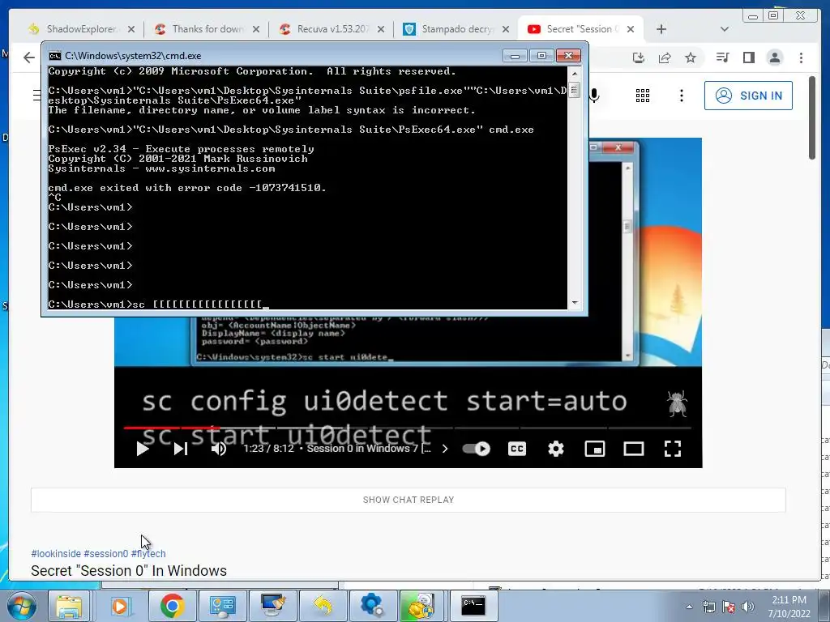Open video settings gear

(556, 449)
